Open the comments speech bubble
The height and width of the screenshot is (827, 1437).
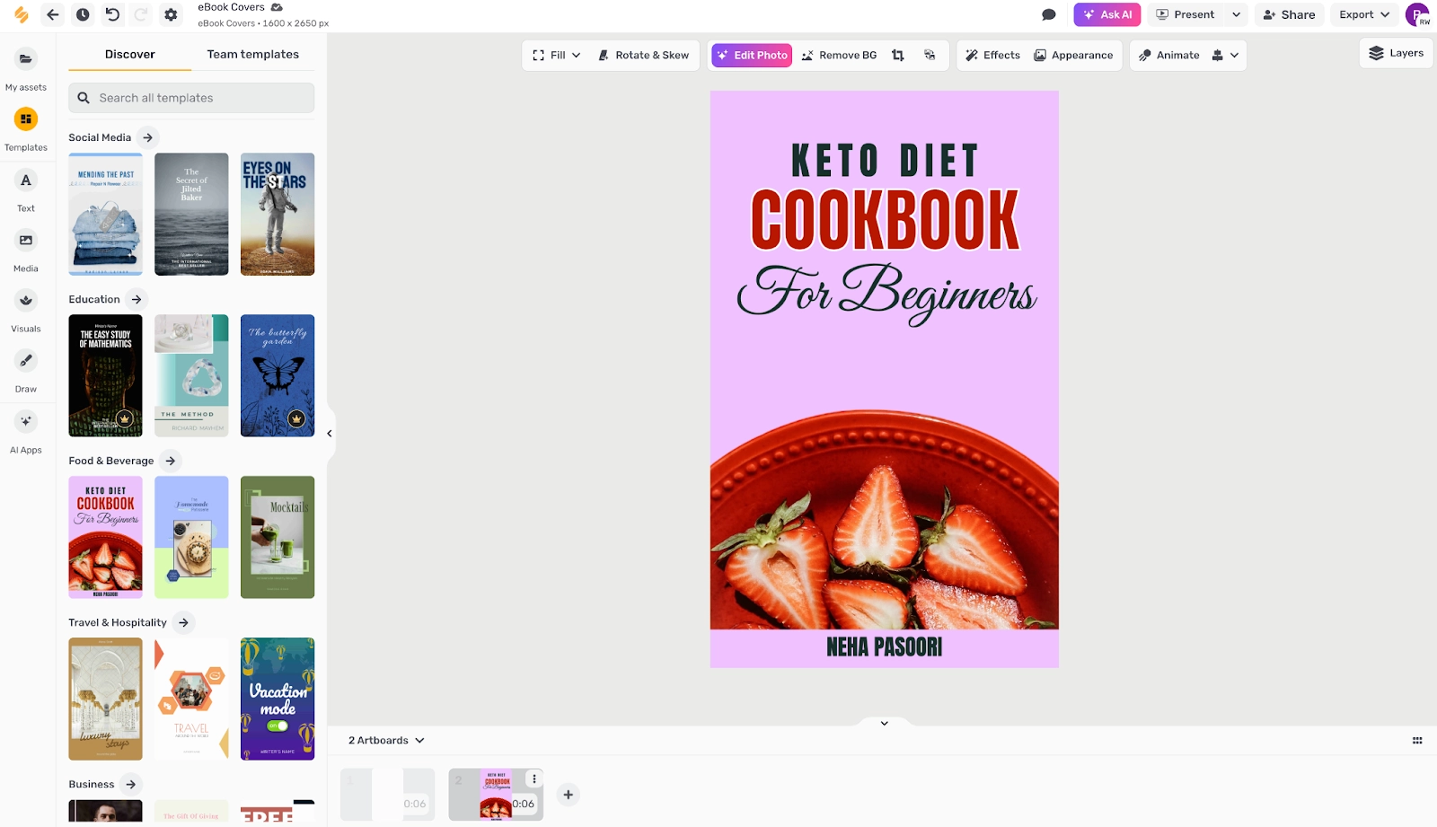tap(1048, 14)
